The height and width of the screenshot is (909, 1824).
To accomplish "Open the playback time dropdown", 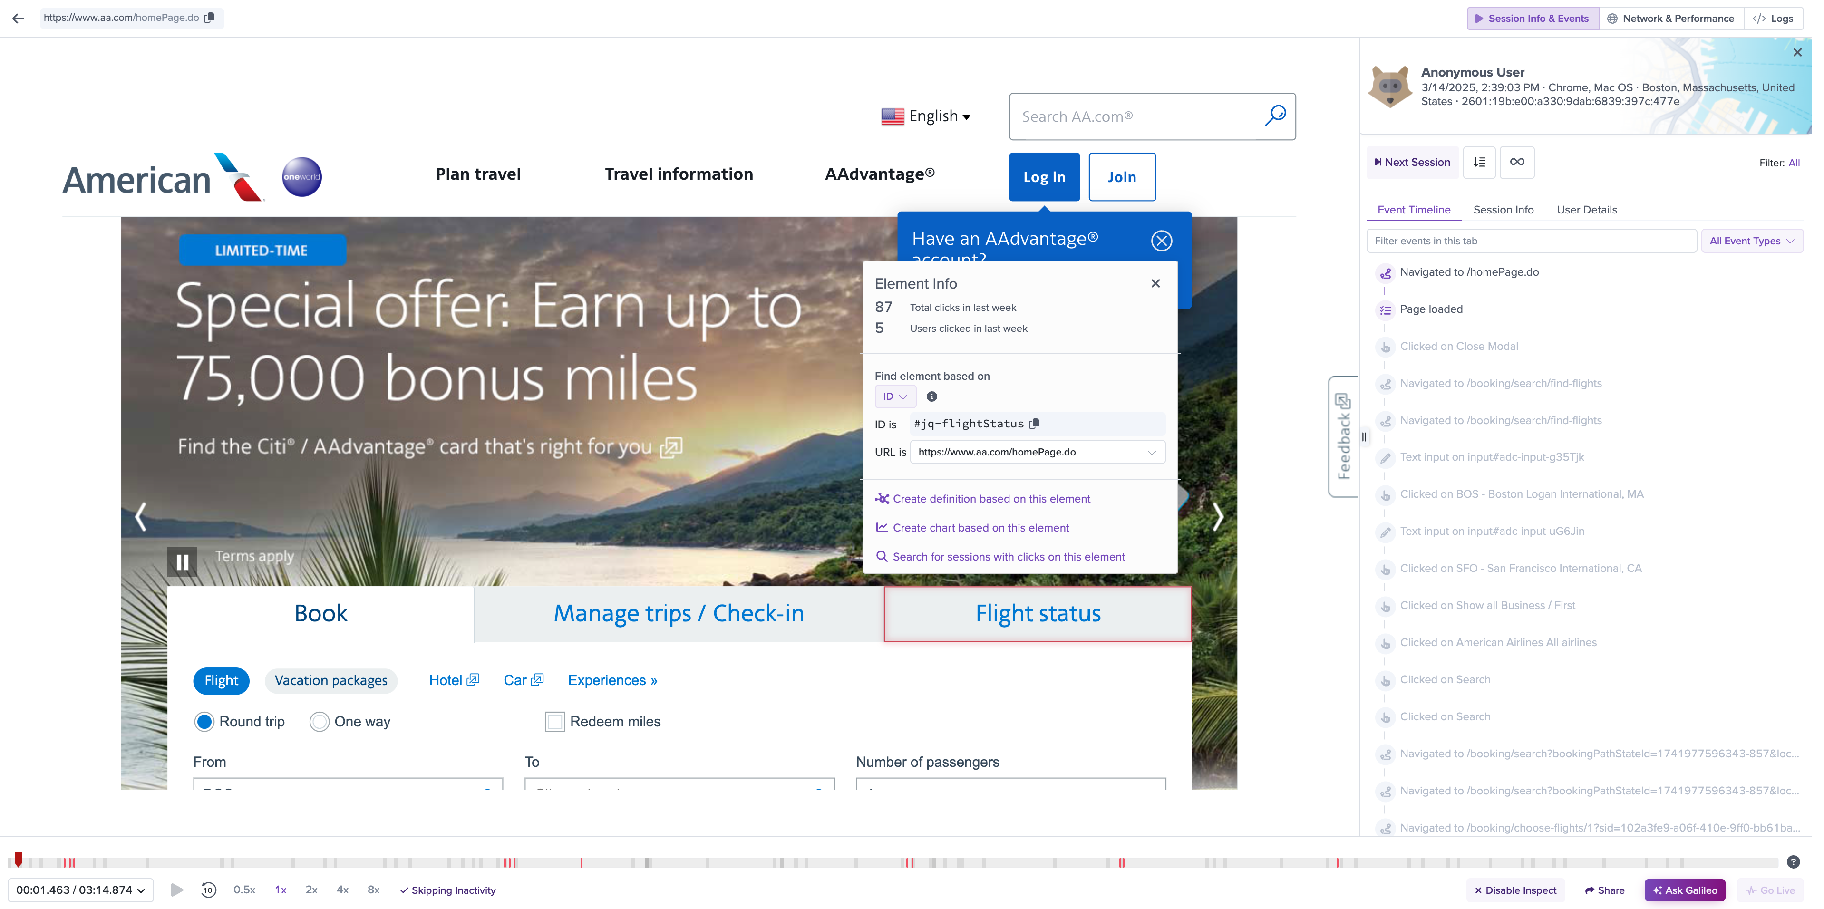I will pos(81,890).
